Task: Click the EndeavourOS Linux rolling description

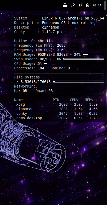Action: [x=69, y=23]
